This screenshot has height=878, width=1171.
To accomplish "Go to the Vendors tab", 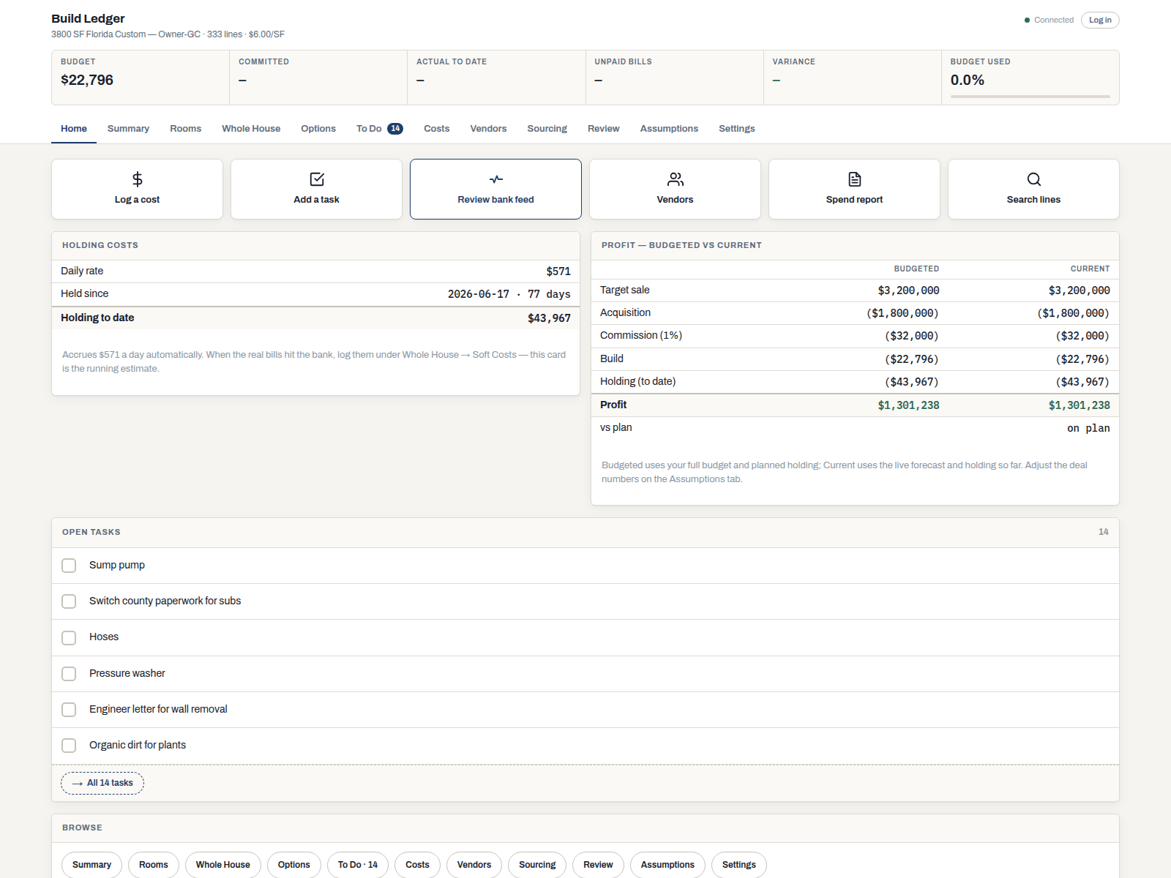I will click(488, 129).
